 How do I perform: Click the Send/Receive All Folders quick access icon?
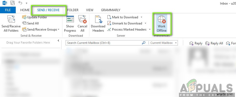point(13,3)
